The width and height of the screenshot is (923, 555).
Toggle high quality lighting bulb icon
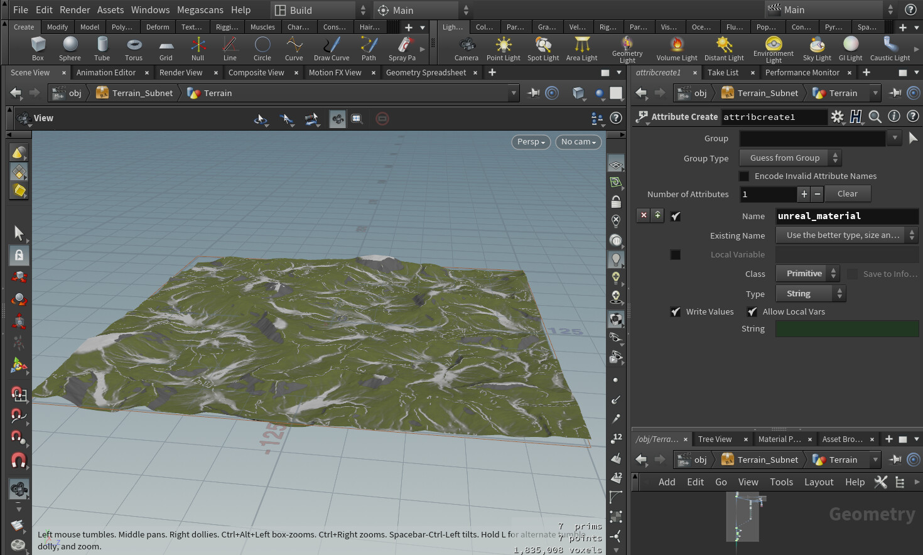click(x=615, y=259)
